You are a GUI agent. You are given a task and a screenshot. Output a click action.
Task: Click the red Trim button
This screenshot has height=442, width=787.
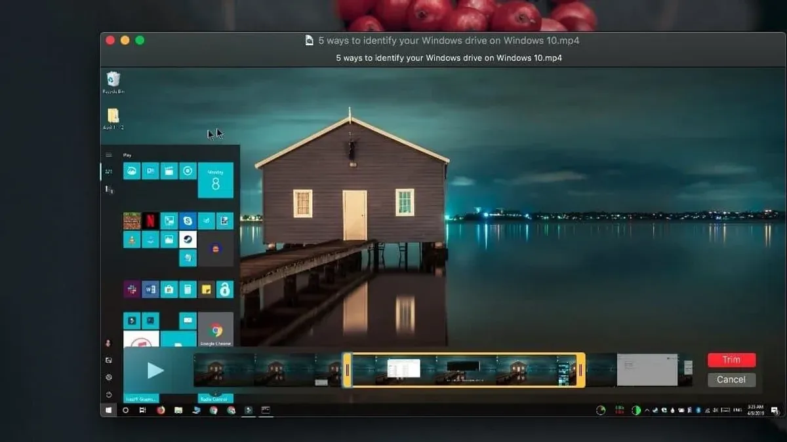(731, 360)
